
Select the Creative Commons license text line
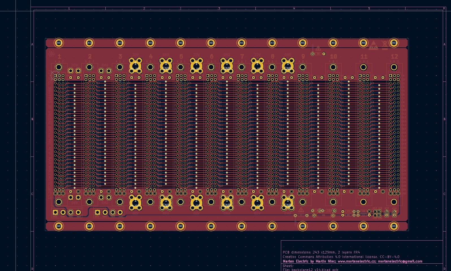point(341,257)
